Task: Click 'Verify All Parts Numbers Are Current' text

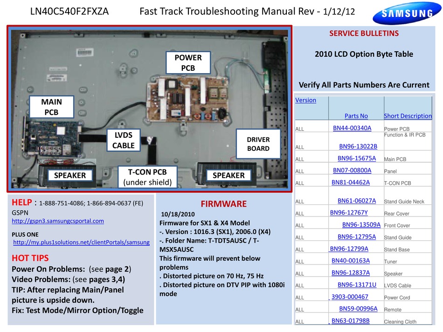Action: point(364,85)
